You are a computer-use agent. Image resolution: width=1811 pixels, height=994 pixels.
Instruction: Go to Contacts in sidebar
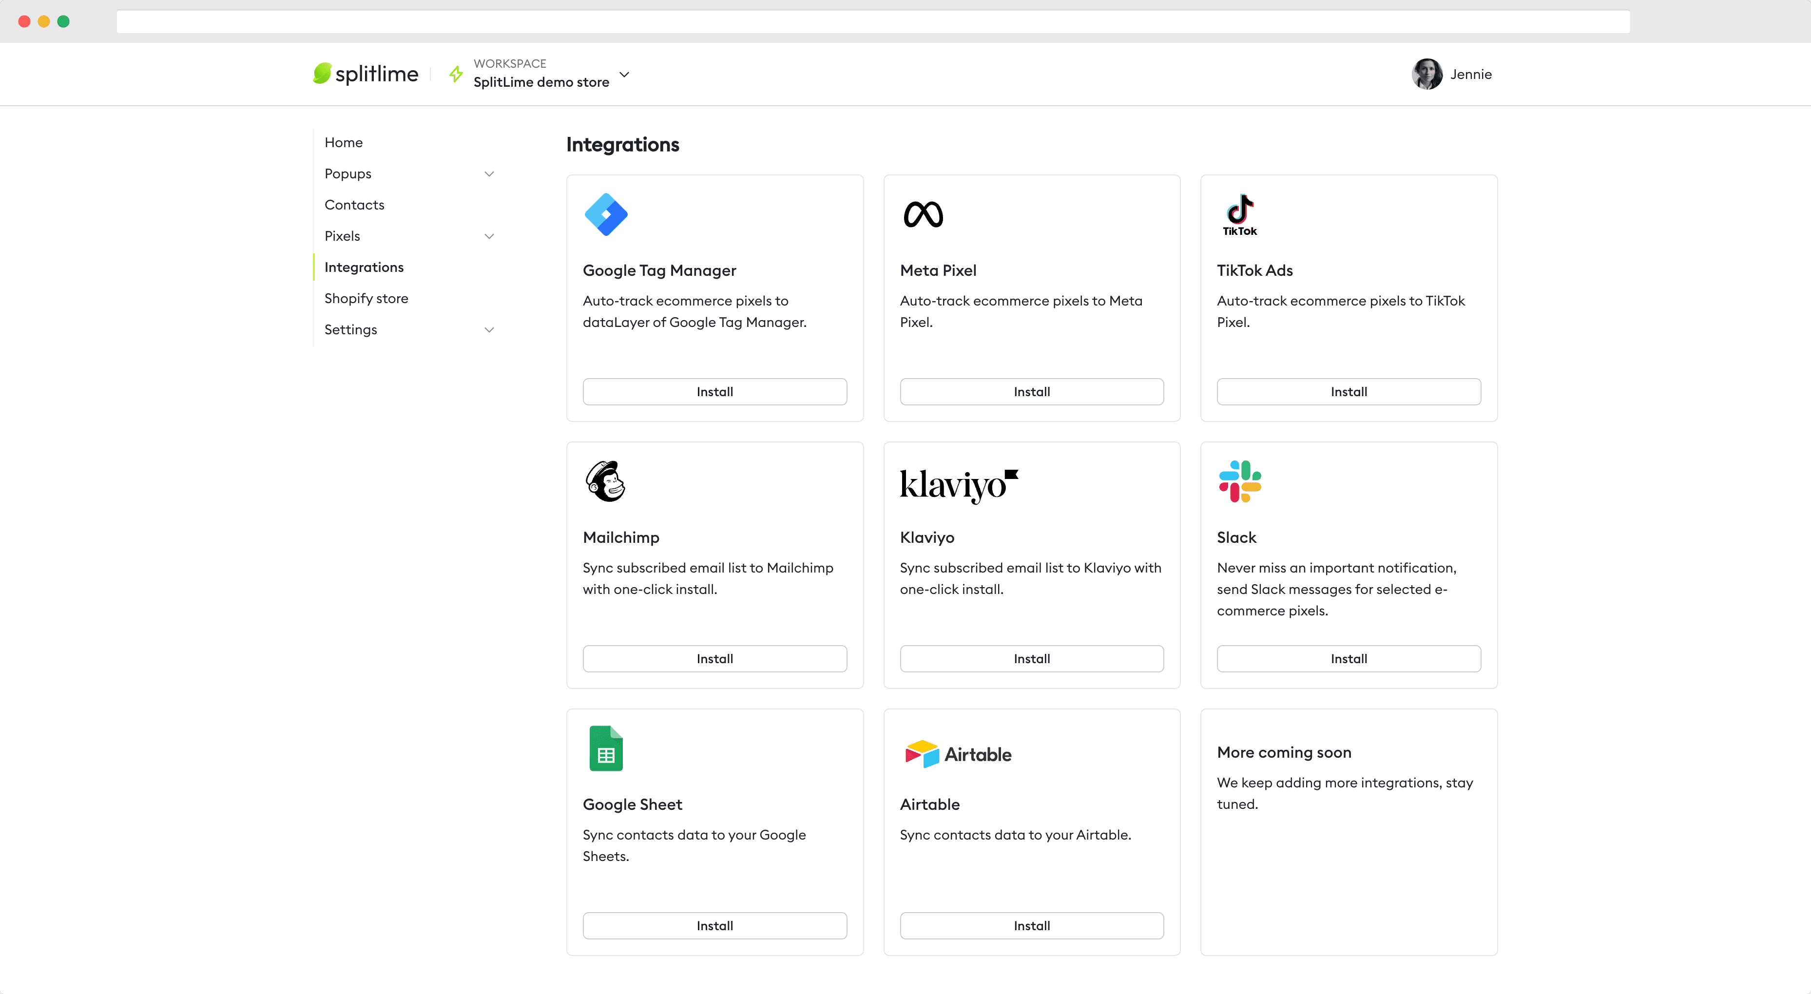click(354, 205)
